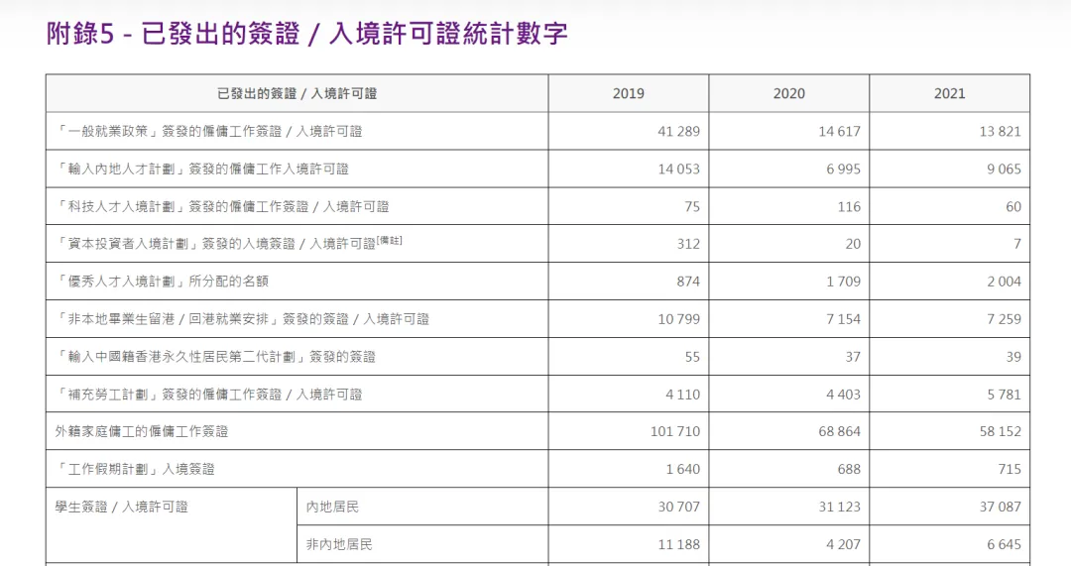Click the sub-row label 非內地居民
The height and width of the screenshot is (566, 1071).
[x=339, y=544]
